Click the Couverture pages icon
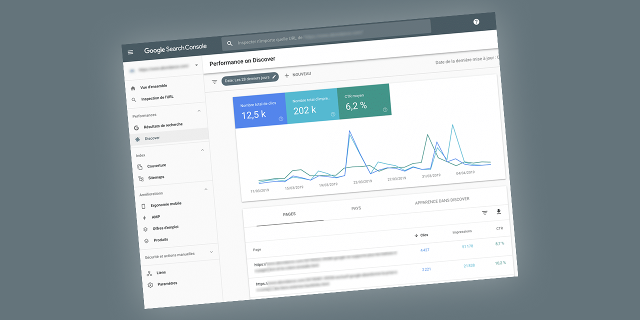This screenshot has height=320, width=640. tap(140, 167)
